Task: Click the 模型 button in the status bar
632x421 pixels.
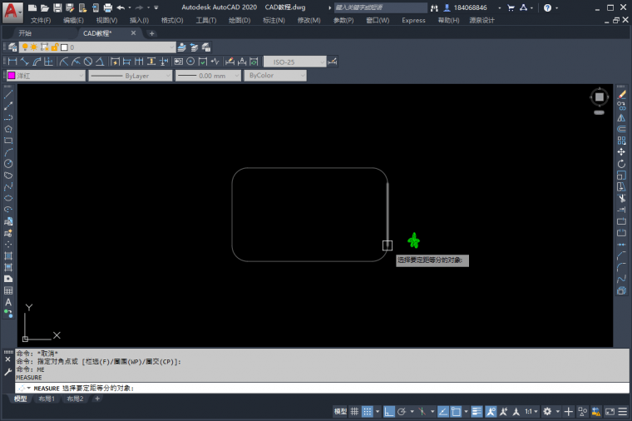Action: tap(340, 411)
